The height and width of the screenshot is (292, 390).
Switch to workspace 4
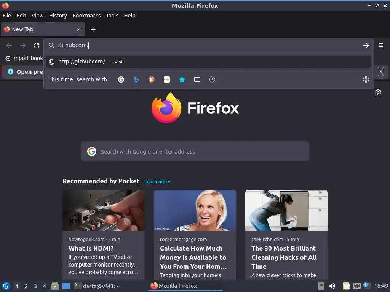[x=45, y=286]
